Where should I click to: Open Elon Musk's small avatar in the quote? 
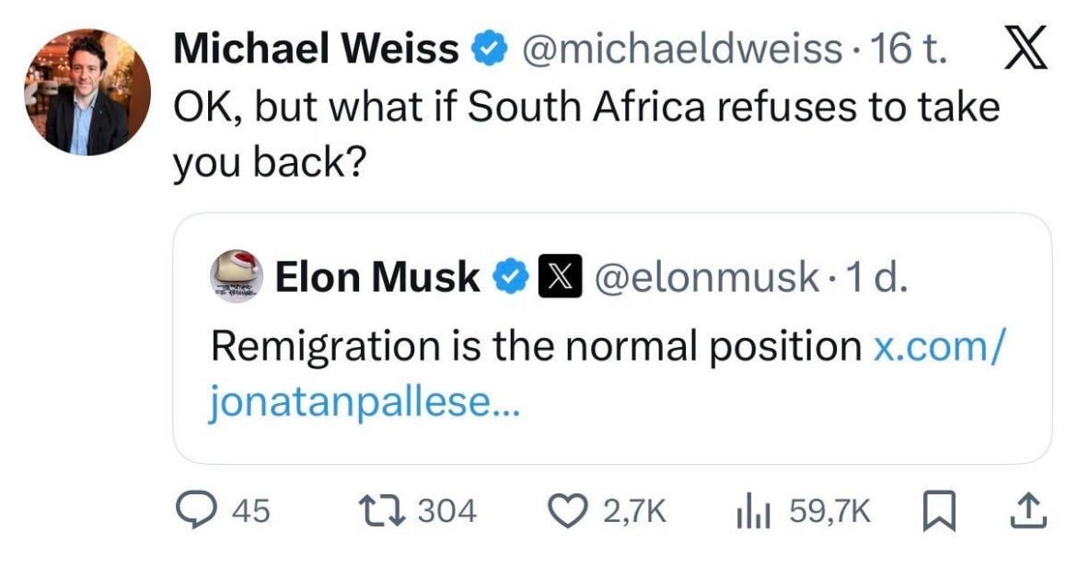pyautogui.click(x=237, y=275)
